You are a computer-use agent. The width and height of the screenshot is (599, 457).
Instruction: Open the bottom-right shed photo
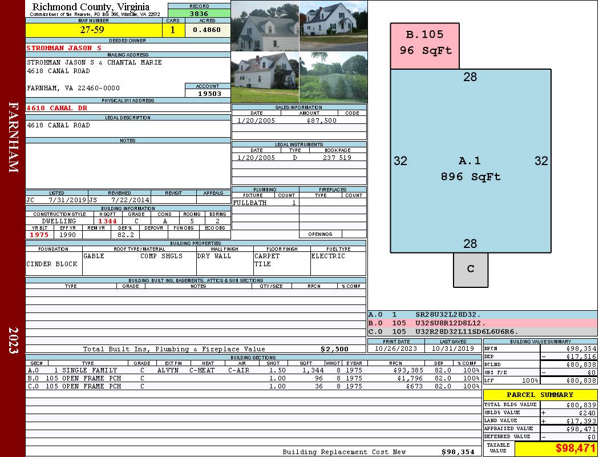click(333, 77)
